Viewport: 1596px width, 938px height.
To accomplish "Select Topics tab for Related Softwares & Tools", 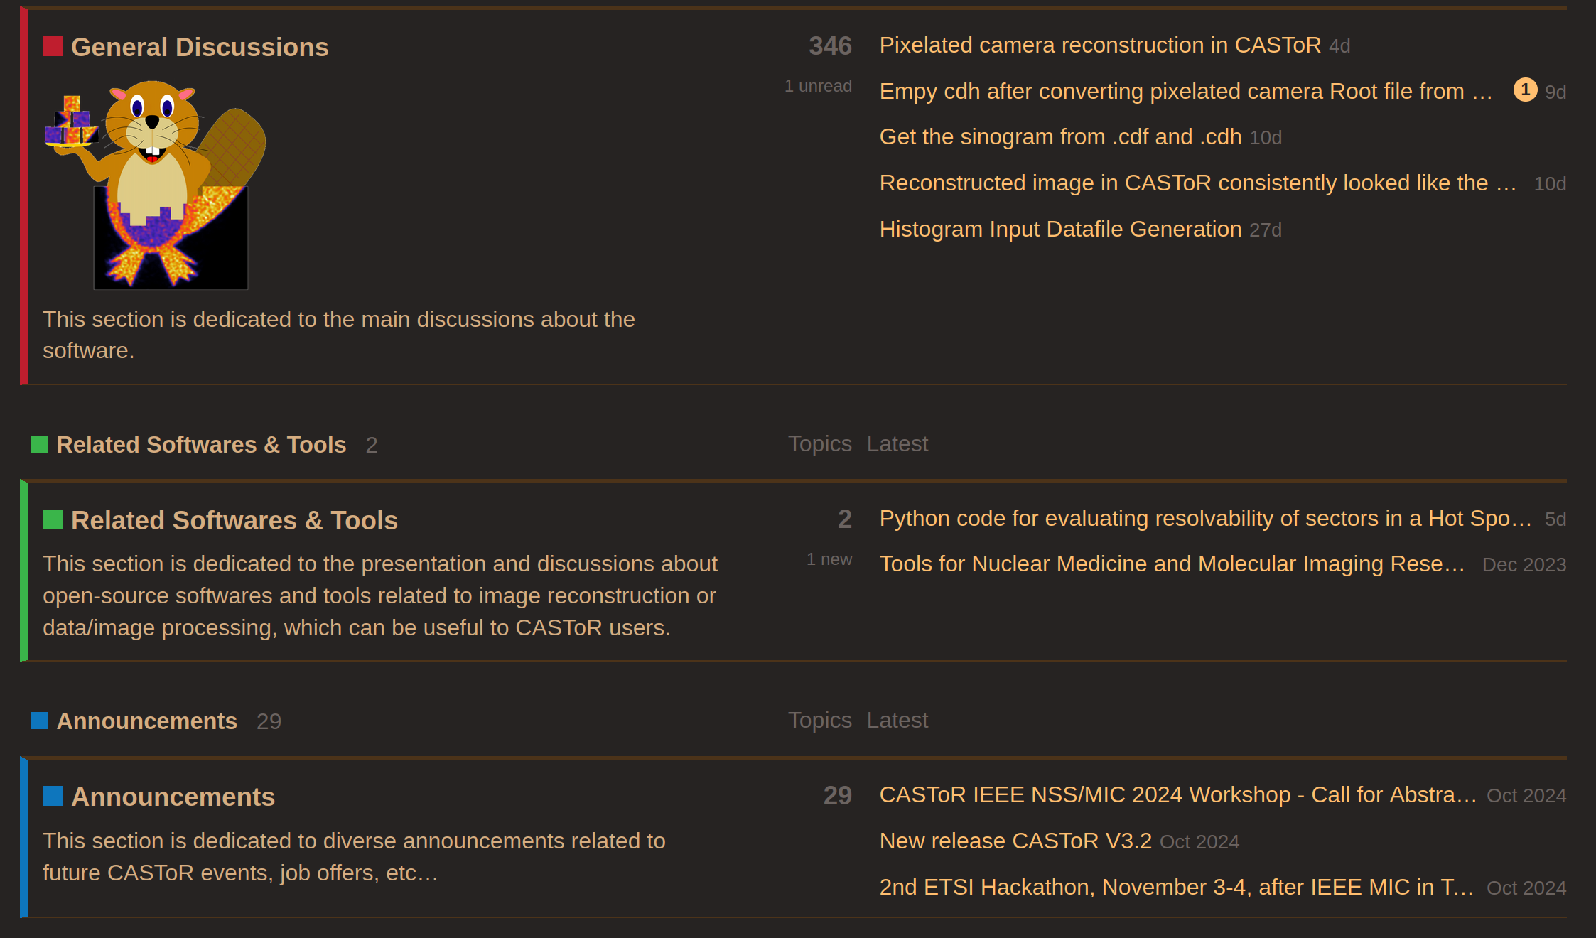I will [x=819, y=444].
